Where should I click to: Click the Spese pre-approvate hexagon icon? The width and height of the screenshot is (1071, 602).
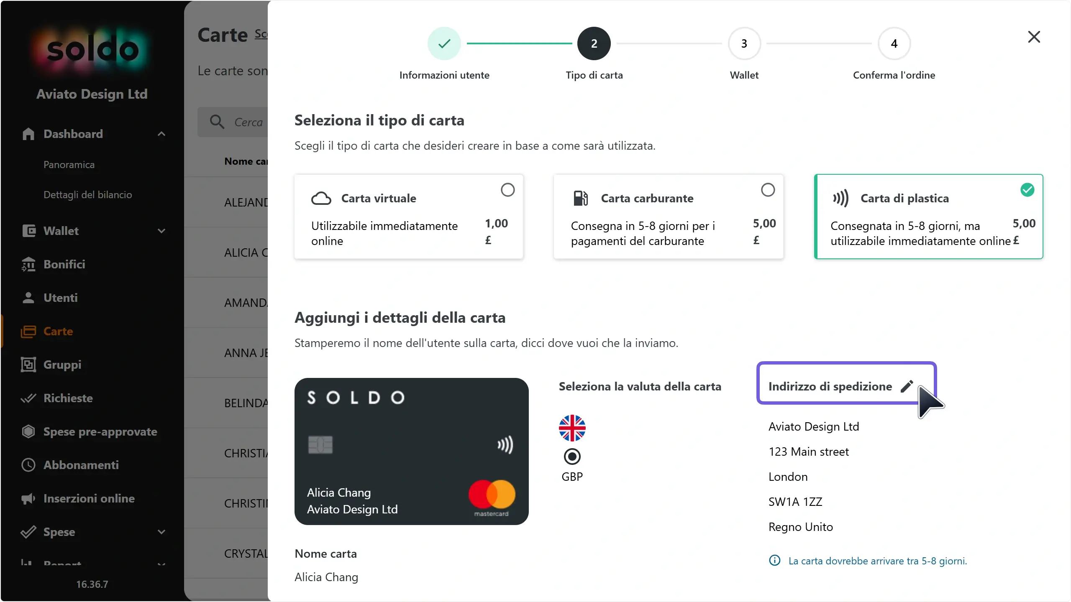[28, 431]
